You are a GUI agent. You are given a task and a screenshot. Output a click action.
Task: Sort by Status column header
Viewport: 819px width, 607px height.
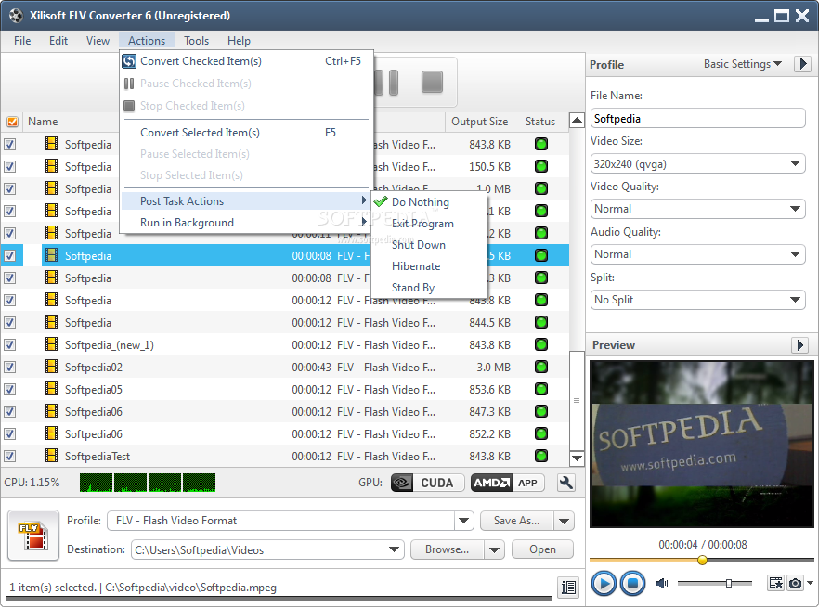540,122
